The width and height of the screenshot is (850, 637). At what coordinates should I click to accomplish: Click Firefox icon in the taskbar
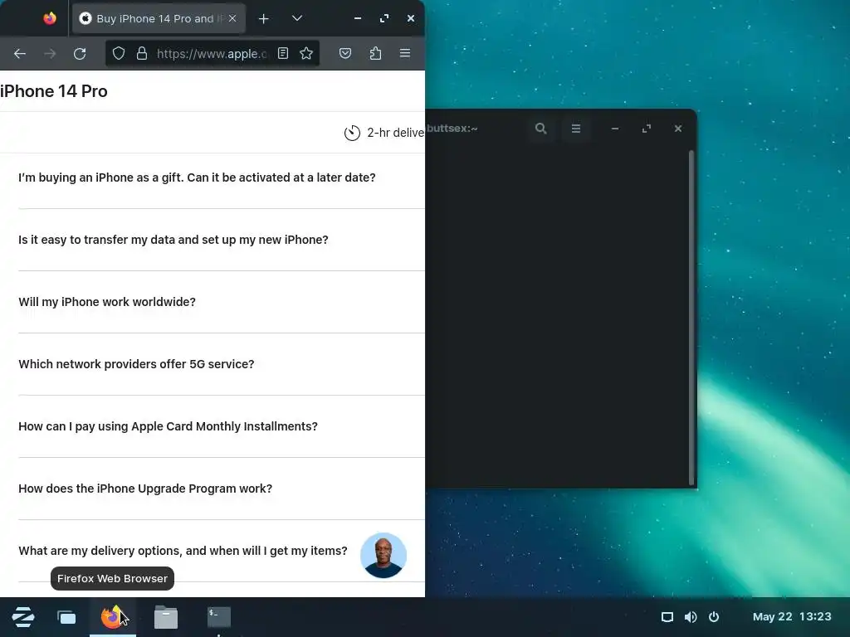tap(113, 617)
